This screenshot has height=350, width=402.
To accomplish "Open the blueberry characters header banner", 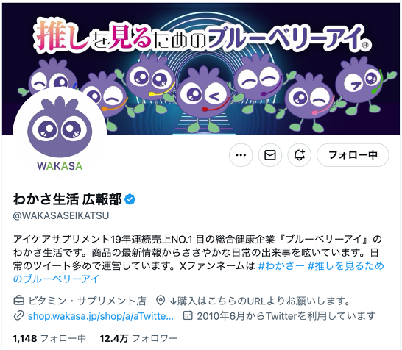I will 201,68.
